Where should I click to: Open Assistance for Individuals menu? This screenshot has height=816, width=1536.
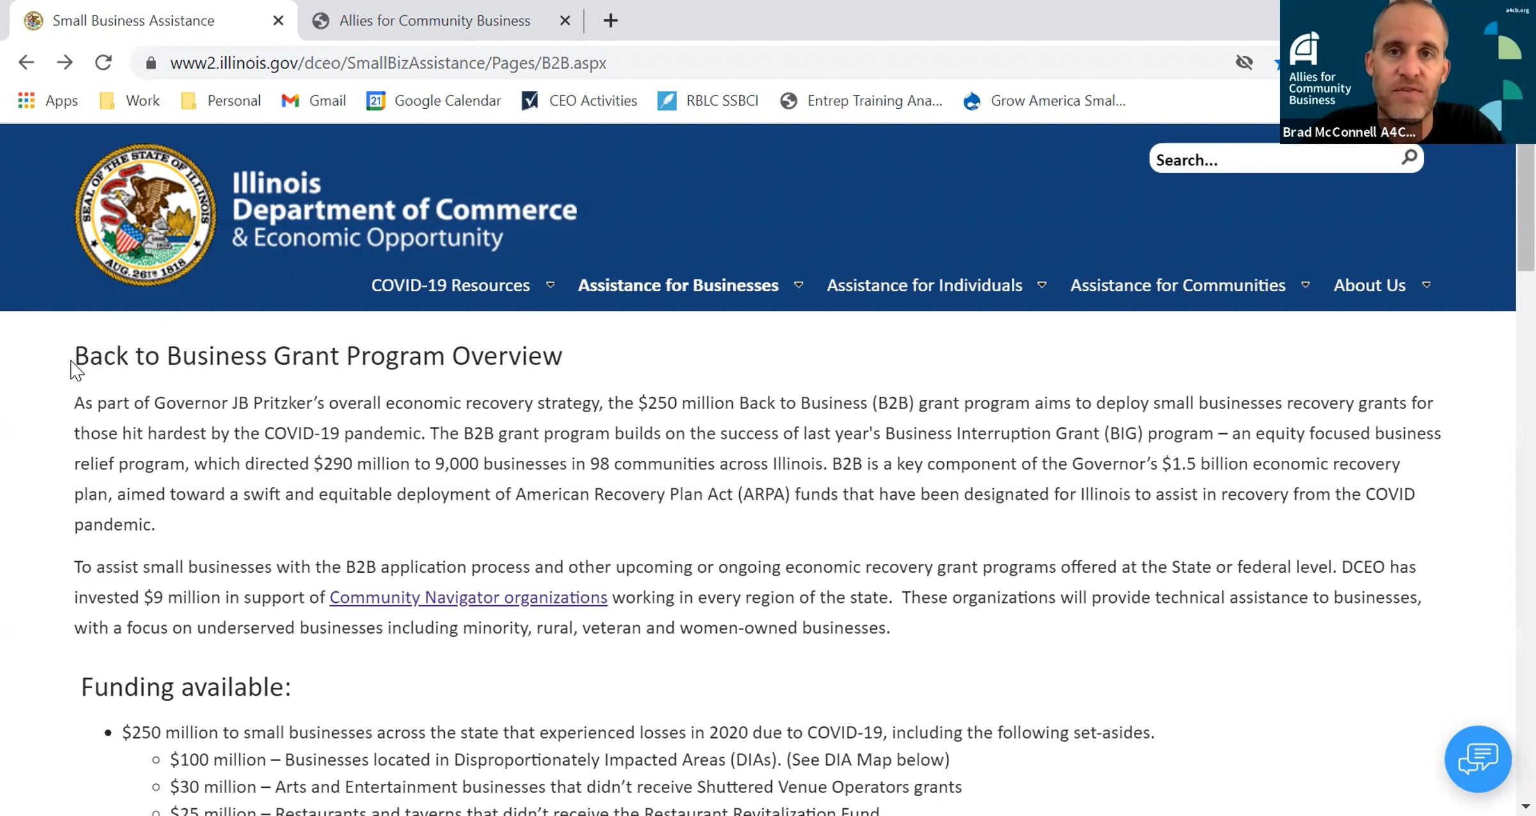(x=924, y=285)
